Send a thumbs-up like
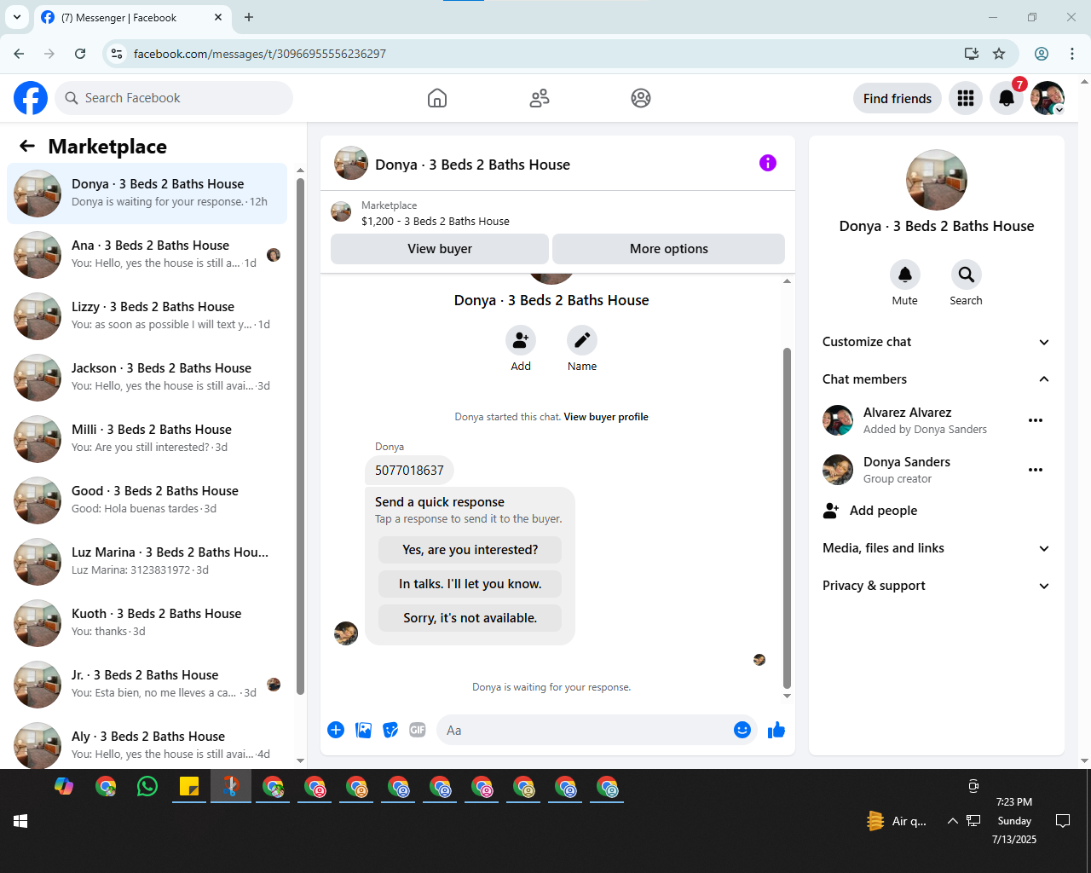Viewport: 1091px width, 873px height. [776, 730]
